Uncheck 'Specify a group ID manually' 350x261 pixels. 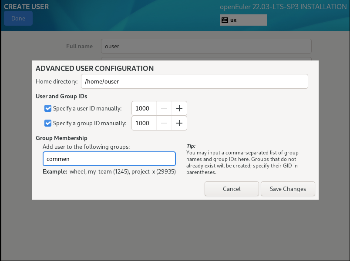tap(48, 123)
